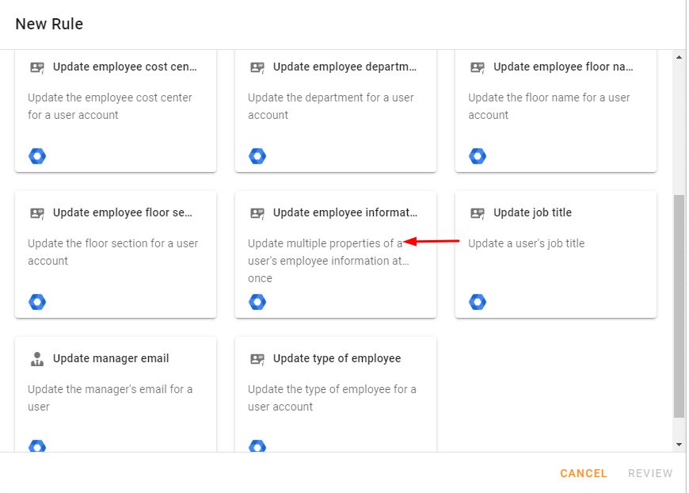Click the CANCEL button
The width and height of the screenshot is (689, 493).
tap(583, 473)
